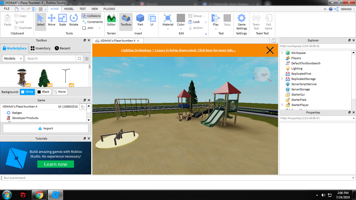Activate the Scale tool
The image size is (356, 200).
coord(63,20)
